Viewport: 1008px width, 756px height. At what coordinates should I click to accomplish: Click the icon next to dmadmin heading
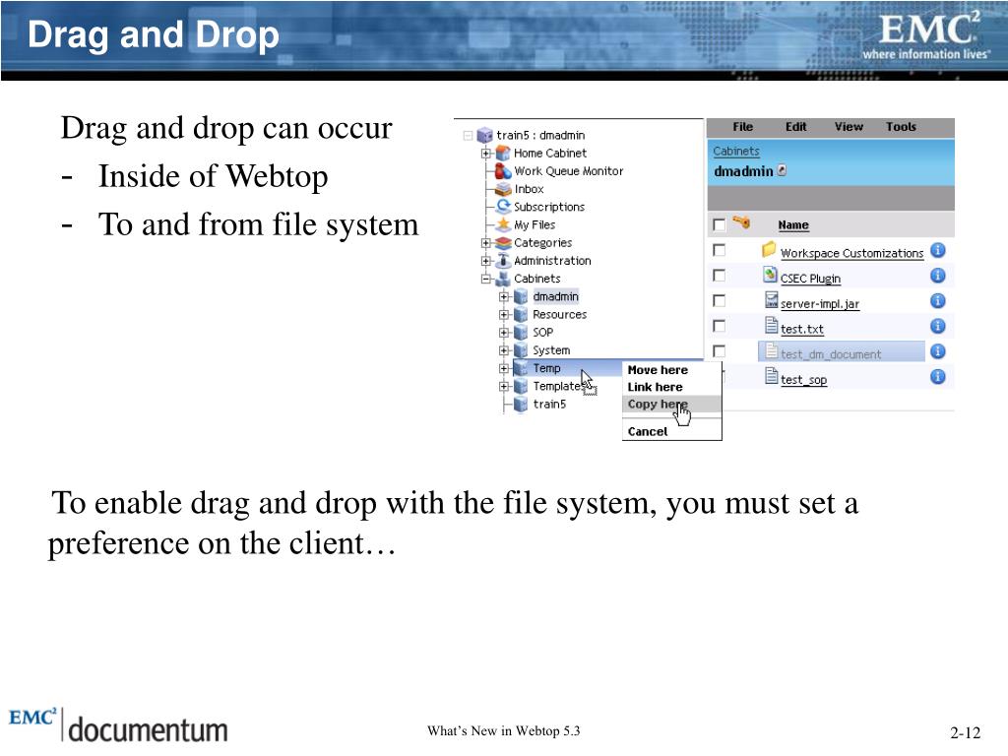tap(782, 170)
